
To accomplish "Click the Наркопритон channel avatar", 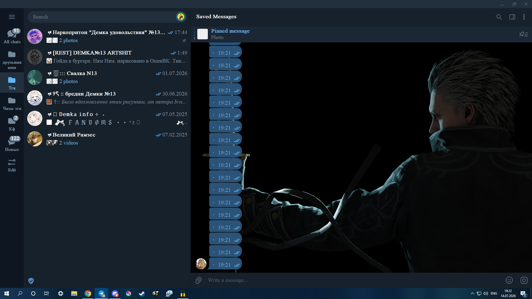I will tap(35, 36).
